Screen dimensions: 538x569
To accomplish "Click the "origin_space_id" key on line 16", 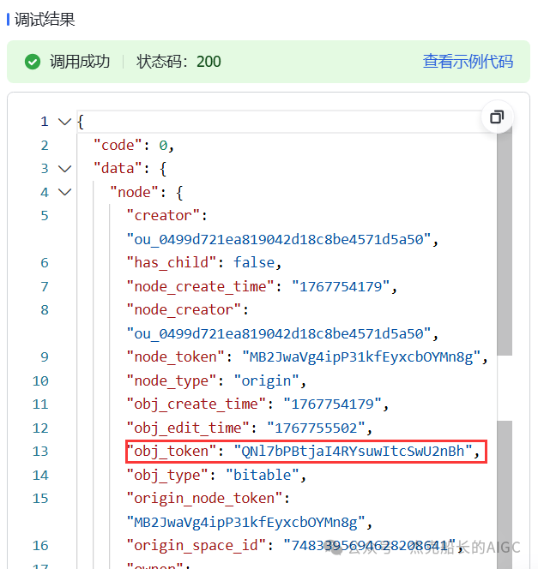I will [x=196, y=545].
